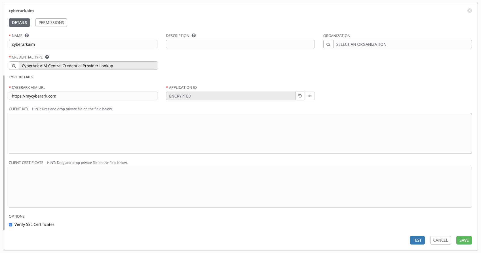Click the encrypted Application ID field
This screenshot has height=253, width=481.
pyautogui.click(x=231, y=96)
